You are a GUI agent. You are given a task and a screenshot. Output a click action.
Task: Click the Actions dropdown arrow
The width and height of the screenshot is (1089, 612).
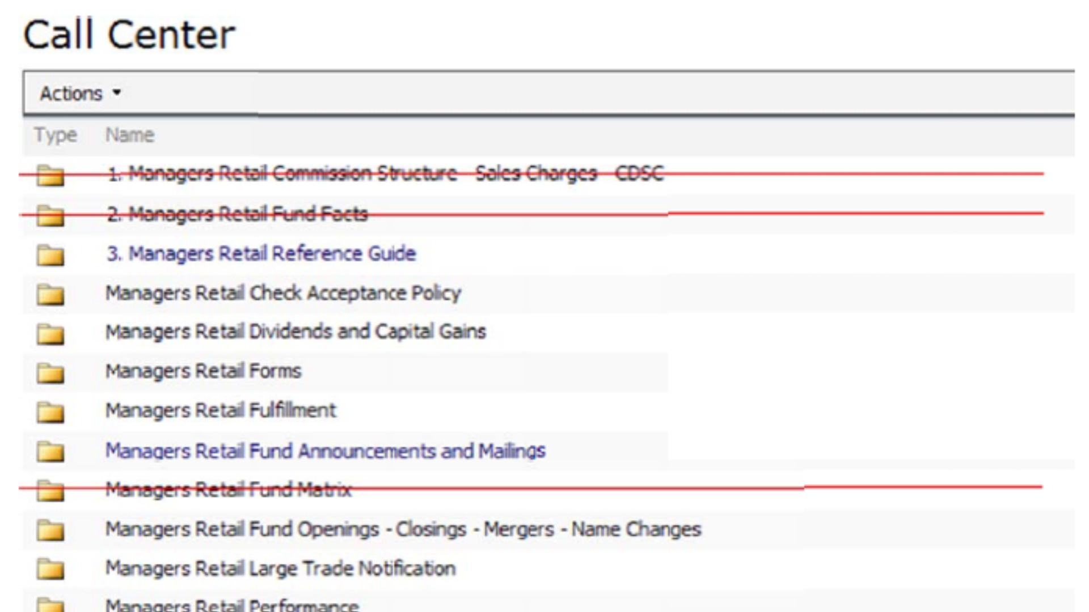click(x=117, y=92)
